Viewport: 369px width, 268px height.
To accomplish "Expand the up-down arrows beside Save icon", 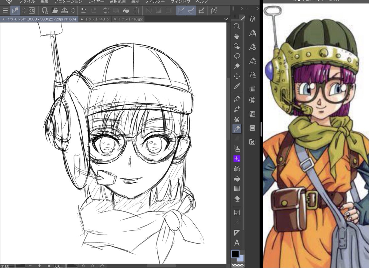I will [73, 10].
